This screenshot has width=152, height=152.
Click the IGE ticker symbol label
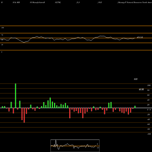(100, 2)
